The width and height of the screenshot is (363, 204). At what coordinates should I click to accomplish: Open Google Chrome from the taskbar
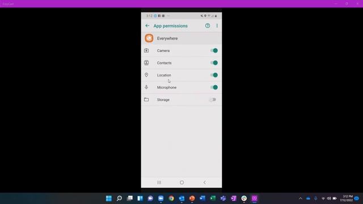[171, 198]
